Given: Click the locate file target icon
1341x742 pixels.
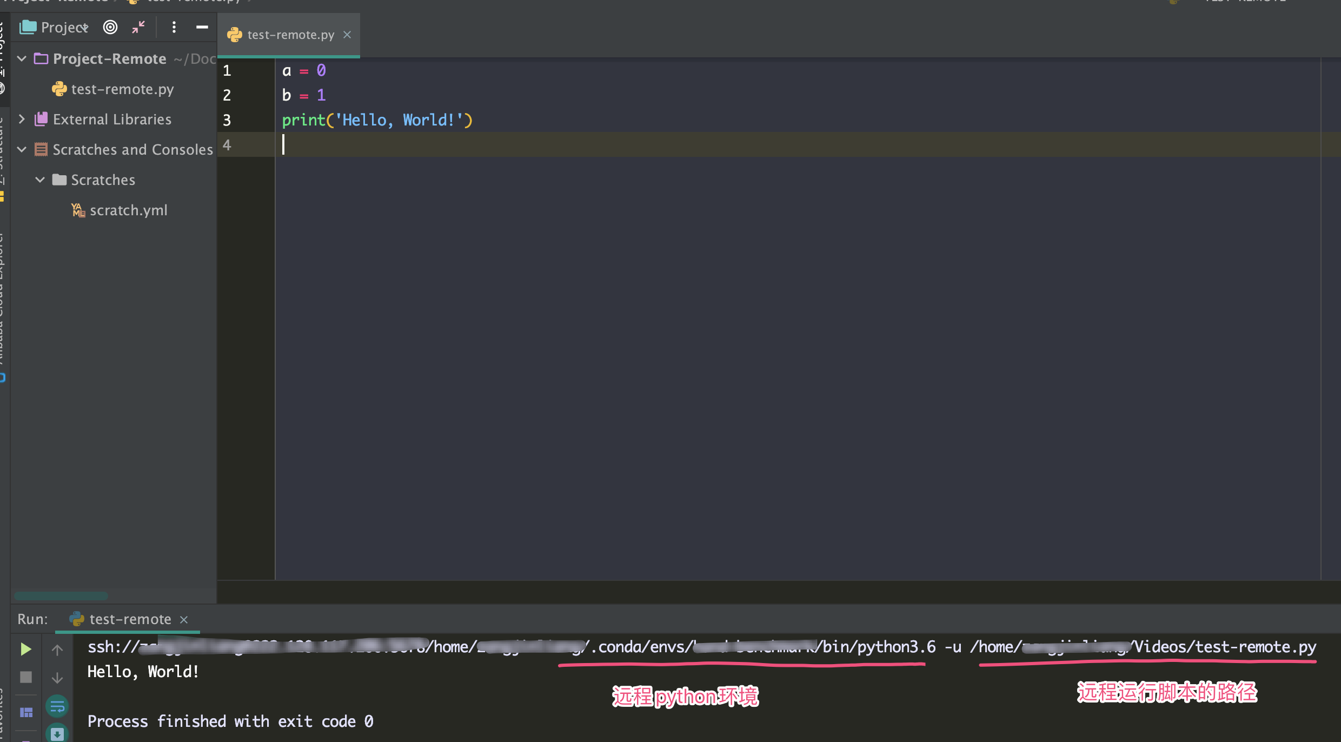Looking at the screenshot, I should click(110, 27).
